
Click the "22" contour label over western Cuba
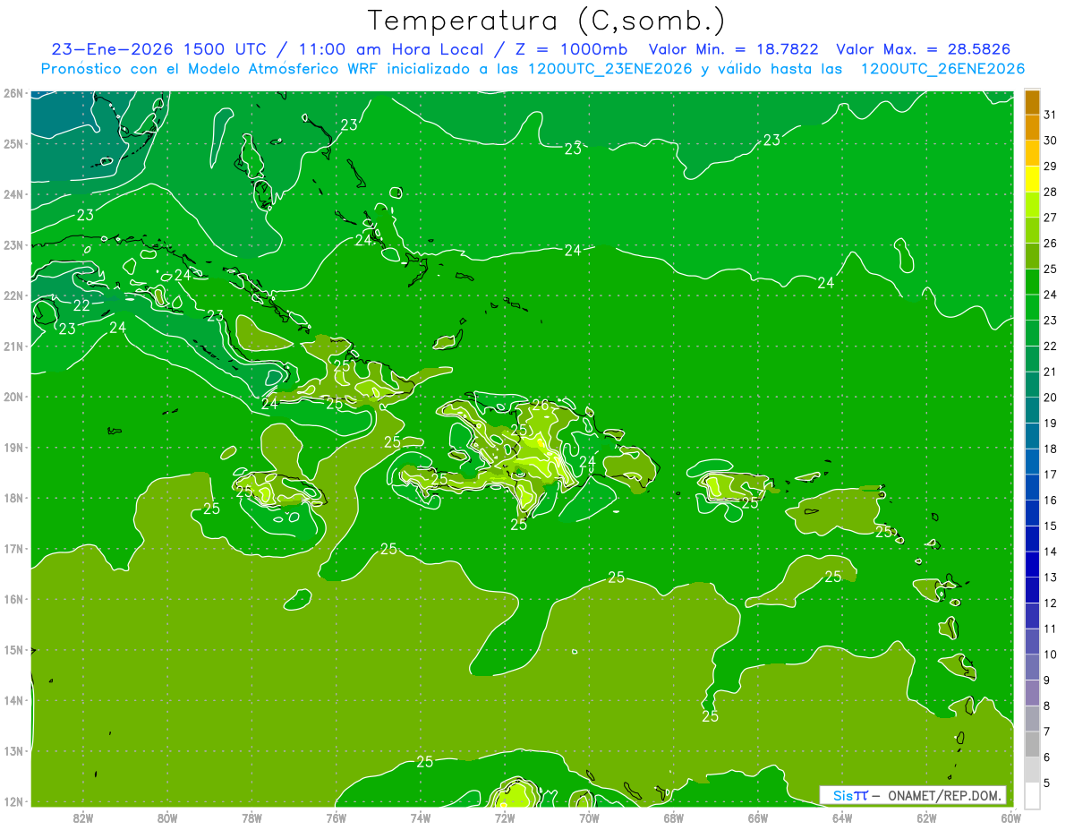[x=81, y=305]
